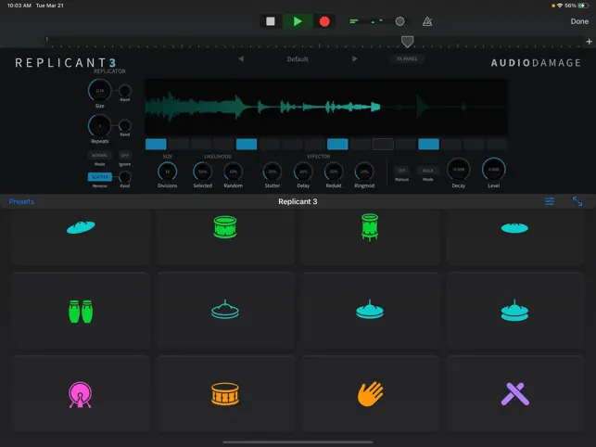Toggle the outlined eleventh sequencer step
The height and width of the screenshot is (447, 596).
tap(383, 144)
